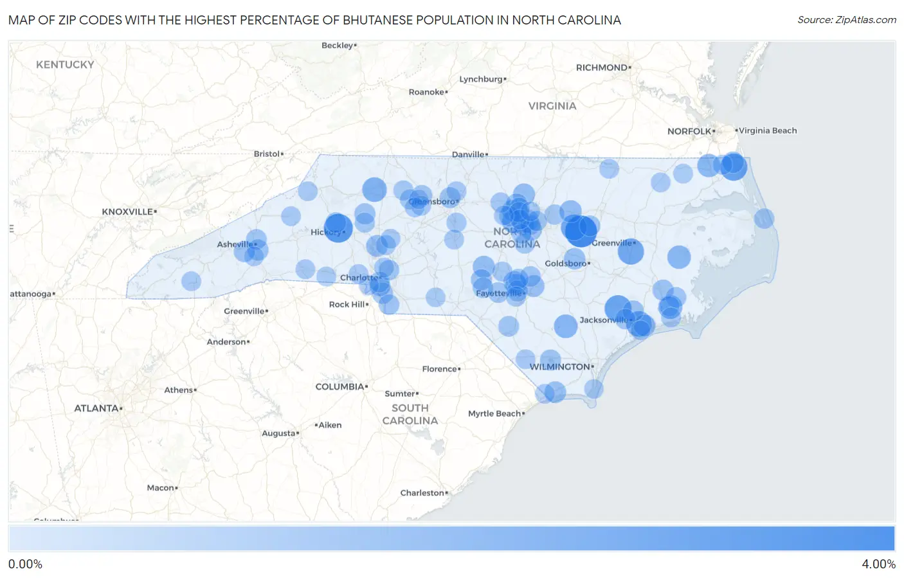Click the blue gradient legend bar
The image size is (904, 578).
(x=451, y=539)
